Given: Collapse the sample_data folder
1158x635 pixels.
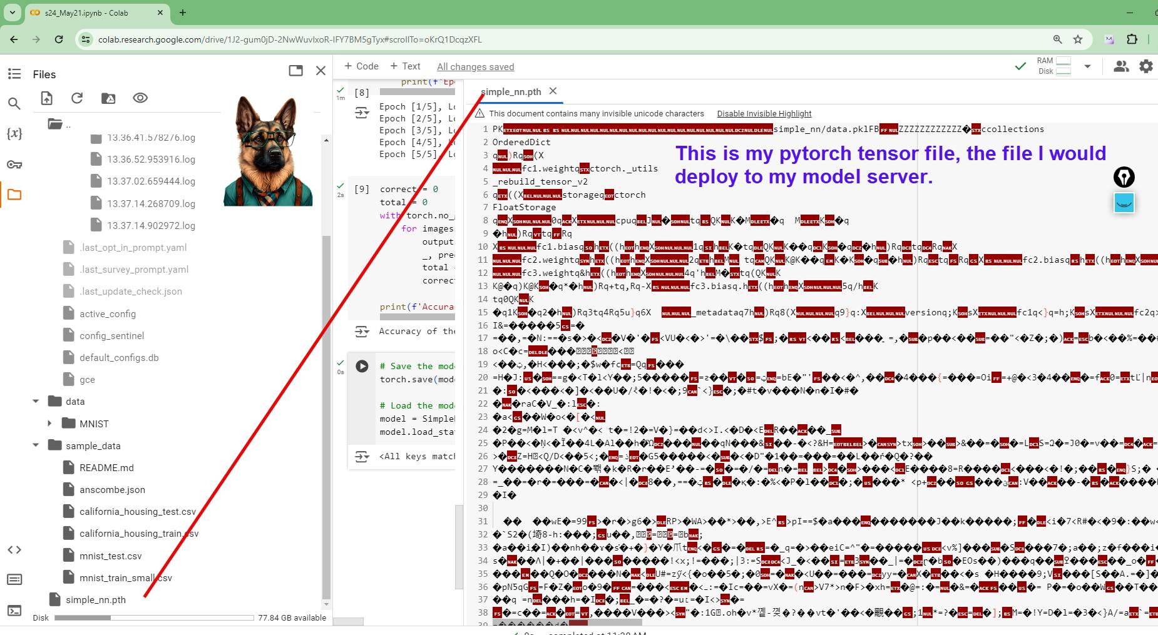Looking at the screenshot, I should pos(36,445).
